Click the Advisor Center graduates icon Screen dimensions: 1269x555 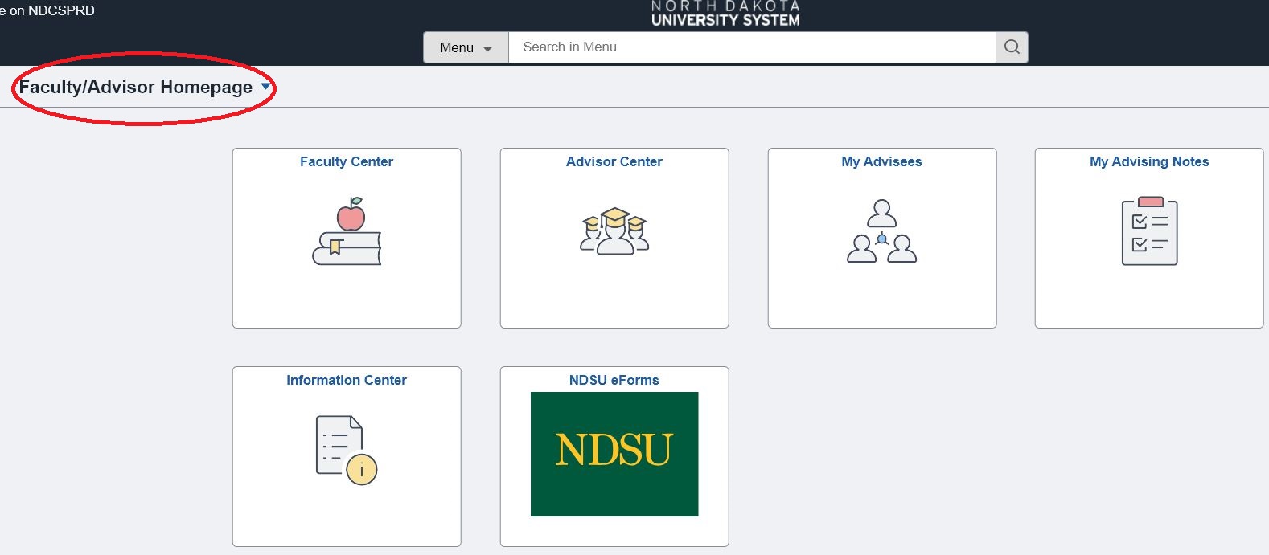pyautogui.click(x=614, y=231)
